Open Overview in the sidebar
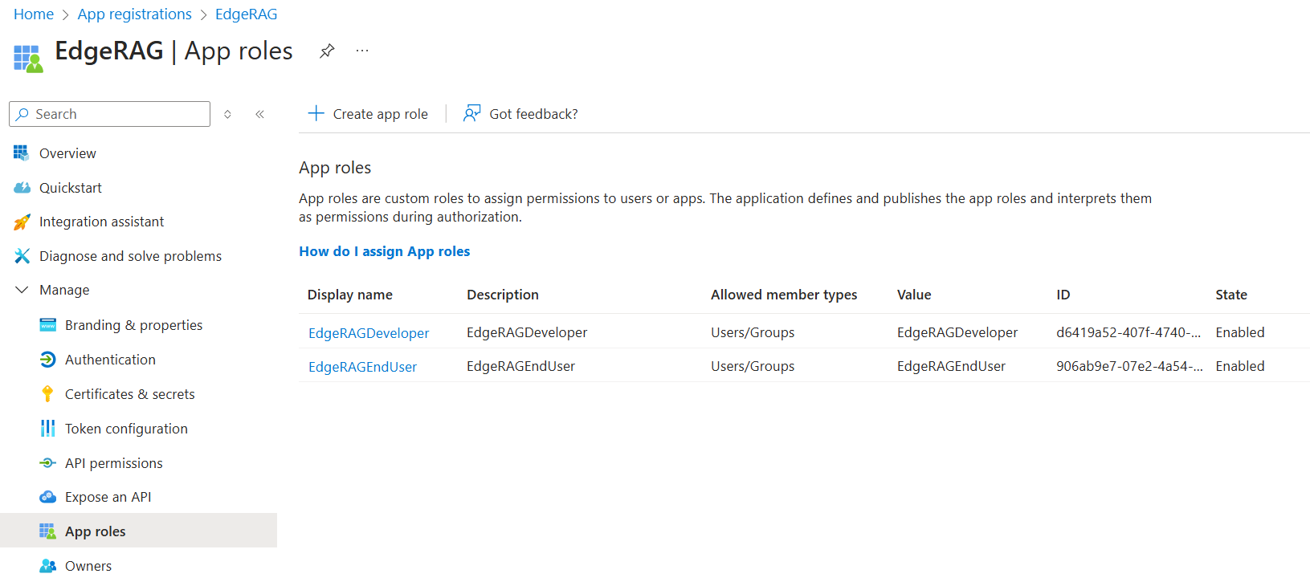 [x=67, y=153]
